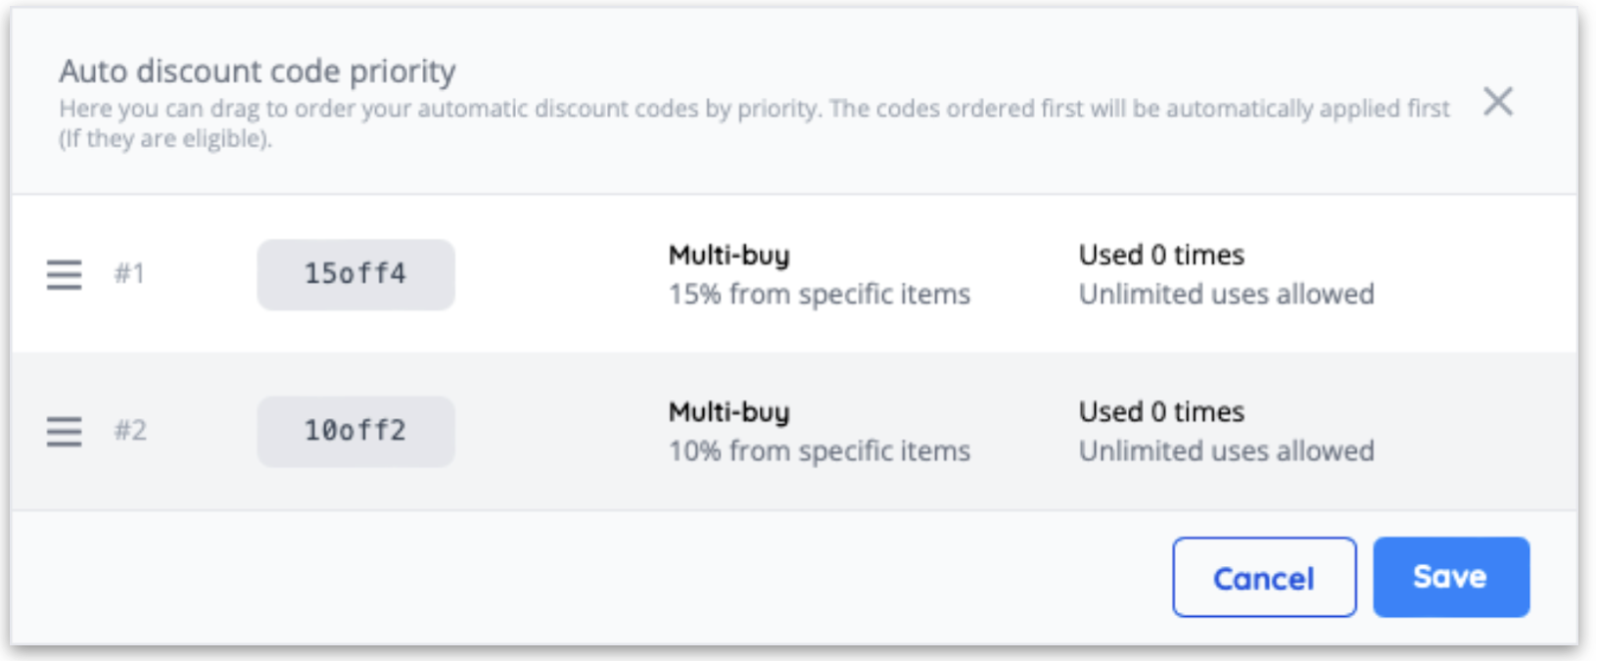
Task: Click the drag handle for 10off2 row
Action: 64,431
